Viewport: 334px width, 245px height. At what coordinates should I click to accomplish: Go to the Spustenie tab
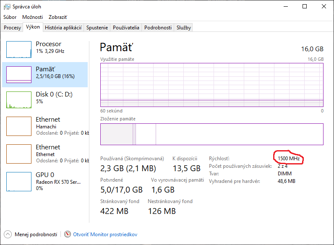[97, 28]
